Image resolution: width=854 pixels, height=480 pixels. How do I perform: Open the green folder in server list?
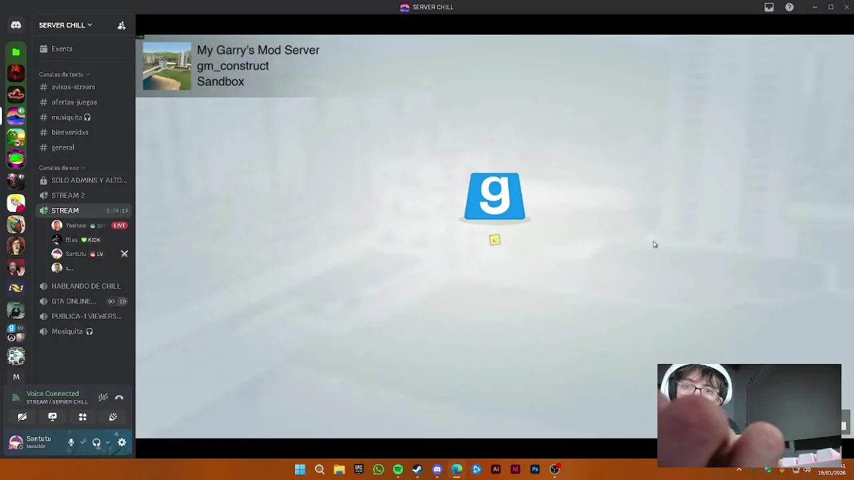16,51
